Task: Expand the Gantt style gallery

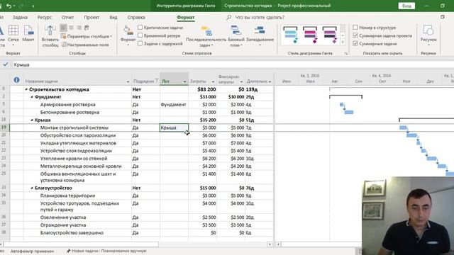Action: (x=343, y=42)
